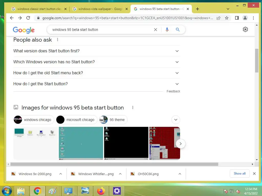
Task: Open the teal desktop image thumbnail
Action: 81,143
